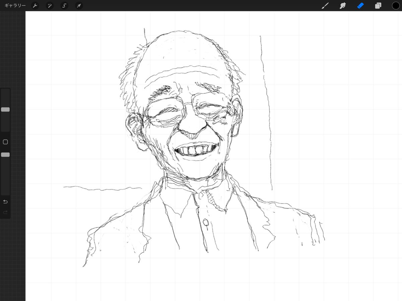Viewport: 402px width, 301px height.
Task: Open the Adjustments magic wand menu
Action: pos(49,6)
